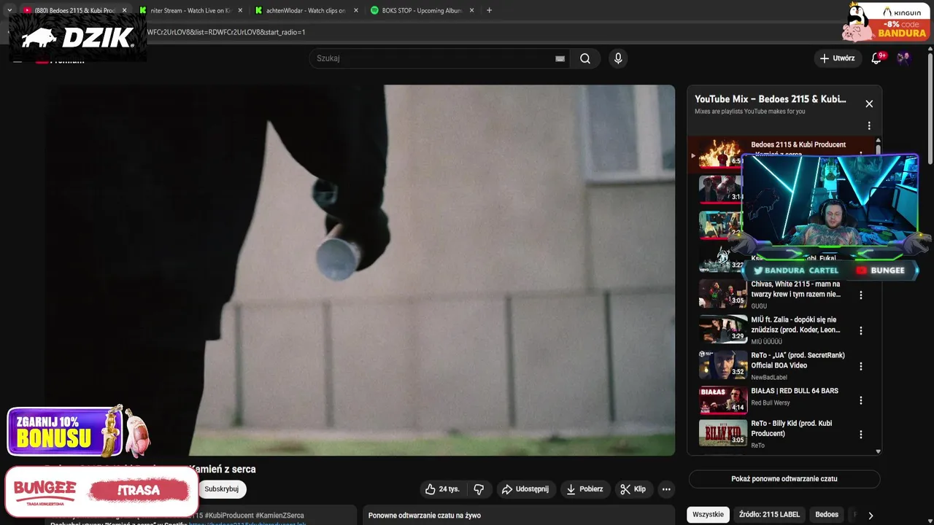This screenshot has width=934, height=525.
Task: Create a clip with the Klip button
Action: 633,489
